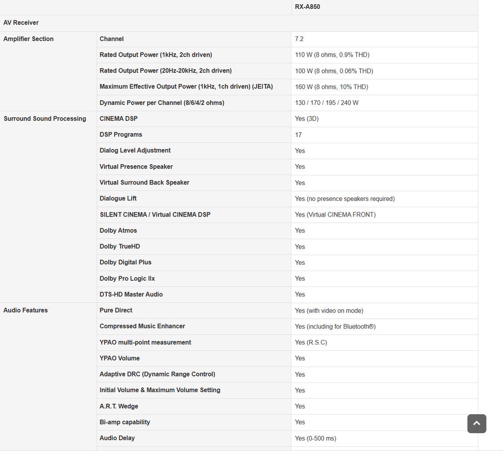Select the Yes value for Bi-amp capability
The height and width of the screenshot is (451, 503).
[x=300, y=422]
